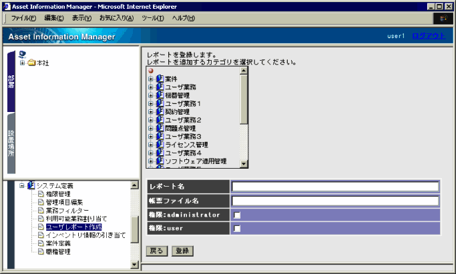Click system menu tree scrollbar up arrow
Viewport: 456px width, 274px height.
134,185
